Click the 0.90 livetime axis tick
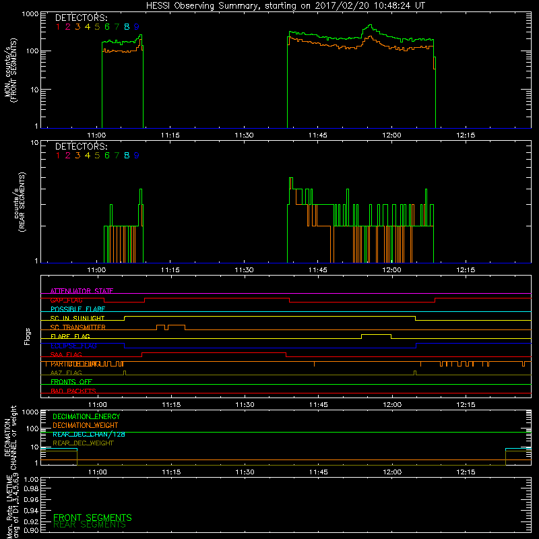This screenshot has width=539, height=539. 31,530
